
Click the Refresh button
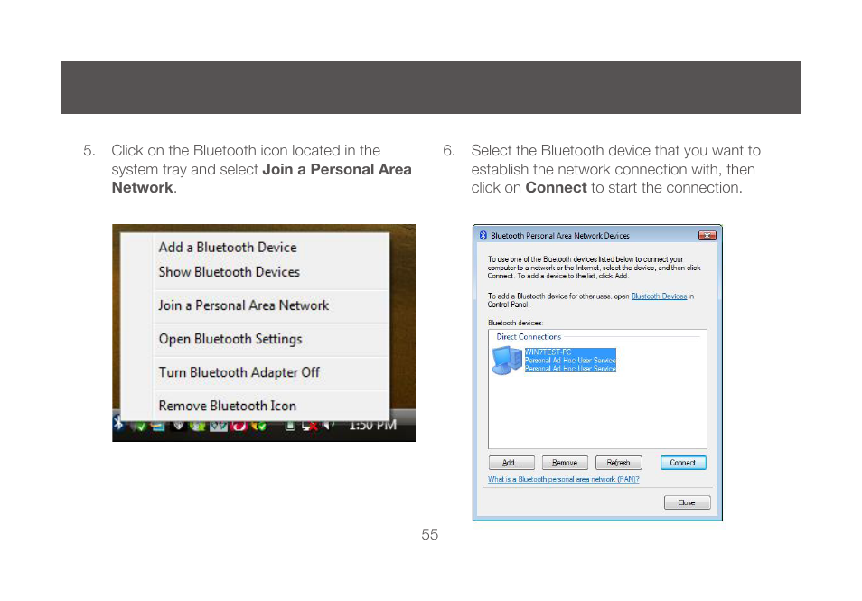[618, 463]
